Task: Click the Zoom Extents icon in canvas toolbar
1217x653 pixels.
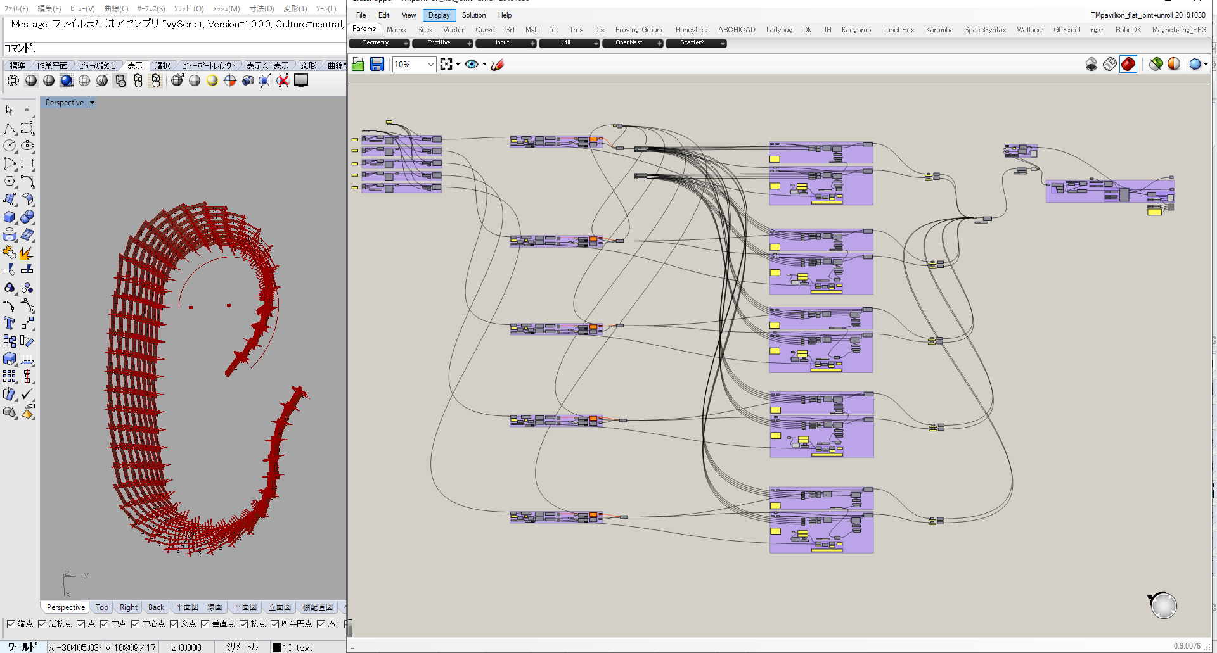Action: (446, 64)
